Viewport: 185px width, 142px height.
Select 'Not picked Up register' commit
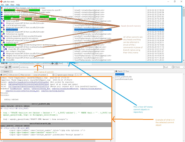[x=15, y=34]
